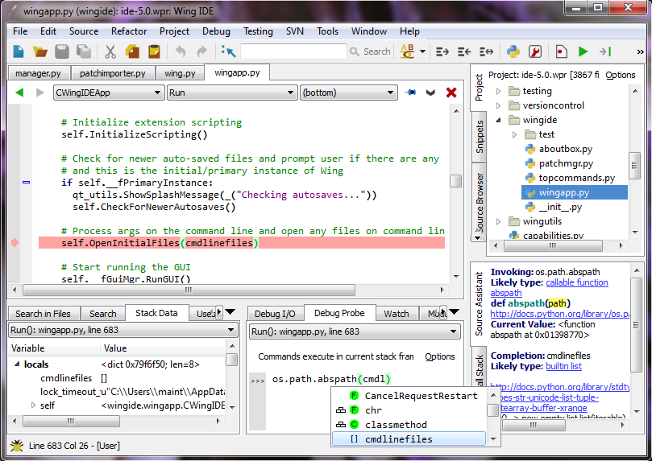Click the bug icon in status bar
Screen dimensions: 652x461
pyautogui.click(x=17, y=446)
